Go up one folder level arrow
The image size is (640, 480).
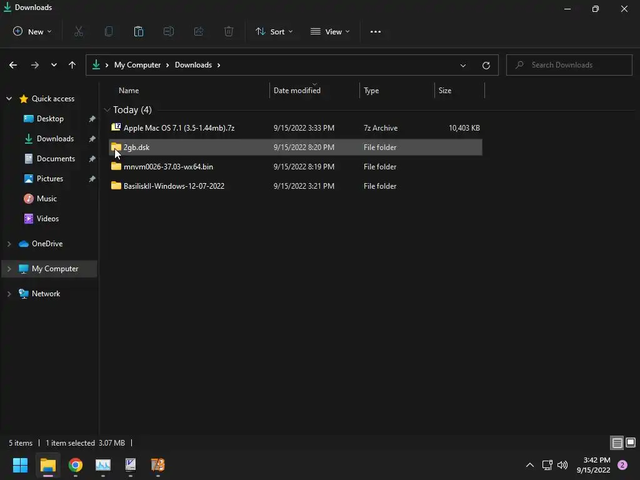coord(72,65)
